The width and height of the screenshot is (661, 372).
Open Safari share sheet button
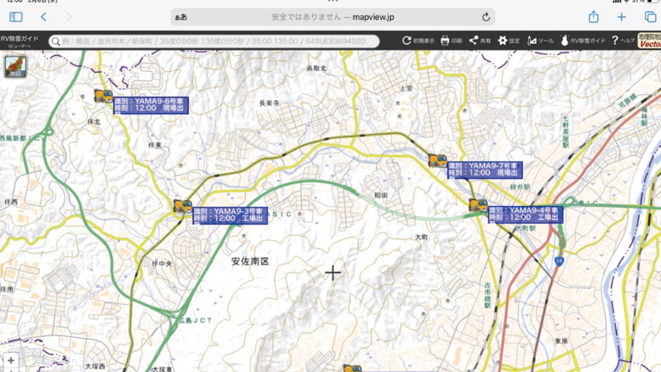[593, 17]
